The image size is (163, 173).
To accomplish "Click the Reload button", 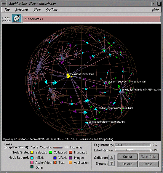I will 127,164.
